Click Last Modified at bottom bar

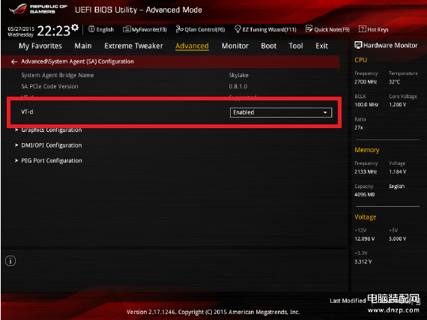(348, 301)
